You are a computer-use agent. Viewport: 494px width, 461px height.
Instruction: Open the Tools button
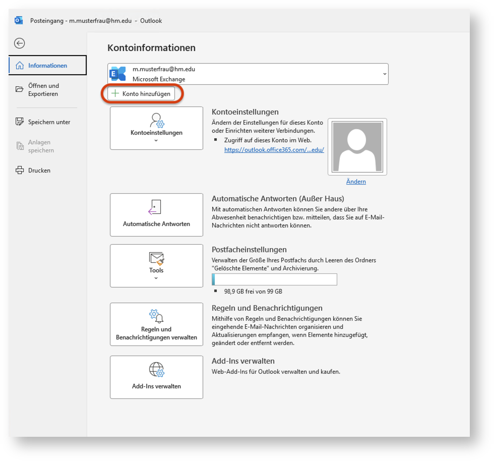tap(157, 265)
